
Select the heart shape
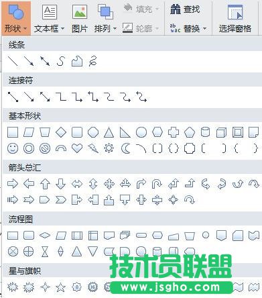point(77,148)
